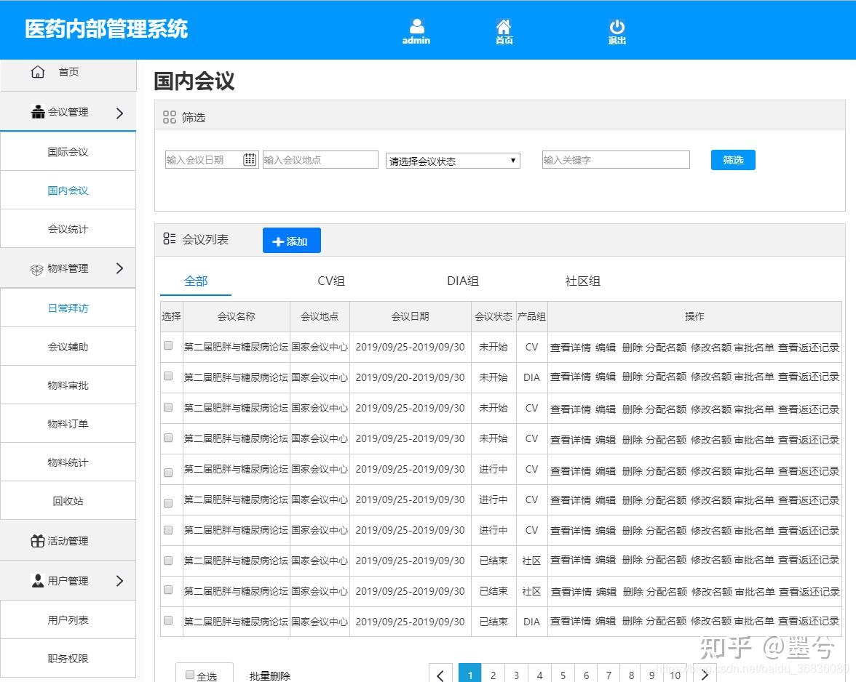The height and width of the screenshot is (682, 856).
Task: Open 会议统计 in sidebar
Action: pyautogui.click(x=68, y=229)
